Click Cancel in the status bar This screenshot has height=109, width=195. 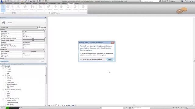point(3,108)
